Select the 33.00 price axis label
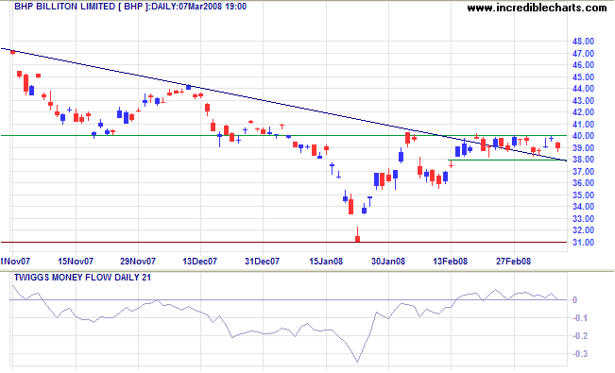Screen dimensions: 615x373 point(583,219)
